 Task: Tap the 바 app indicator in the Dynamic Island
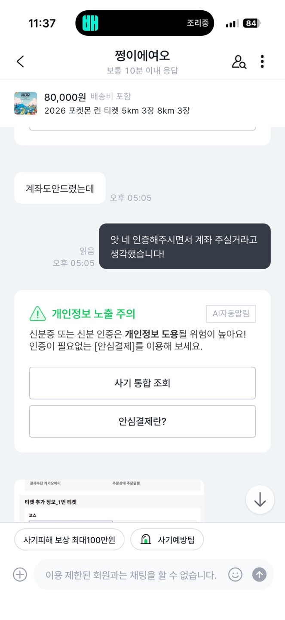91,23
